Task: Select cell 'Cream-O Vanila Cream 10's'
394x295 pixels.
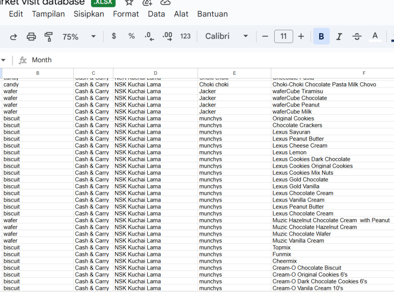Action: coord(333,288)
